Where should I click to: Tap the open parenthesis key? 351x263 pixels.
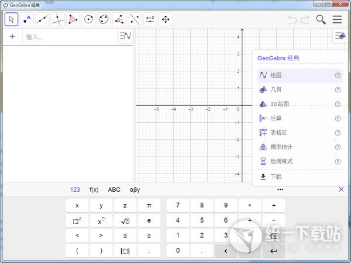77,251
